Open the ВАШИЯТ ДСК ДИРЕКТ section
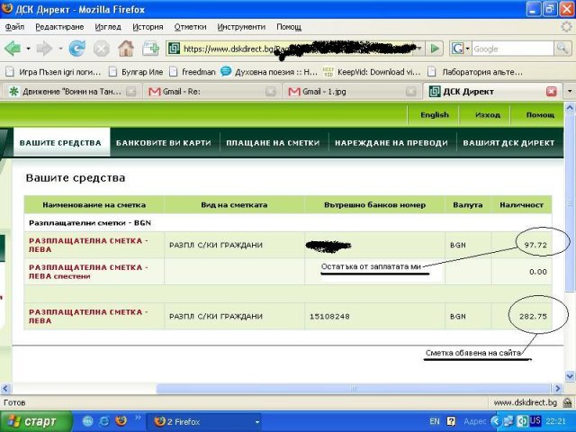Viewport: 576px width, 432px height. tap(508, 143)
